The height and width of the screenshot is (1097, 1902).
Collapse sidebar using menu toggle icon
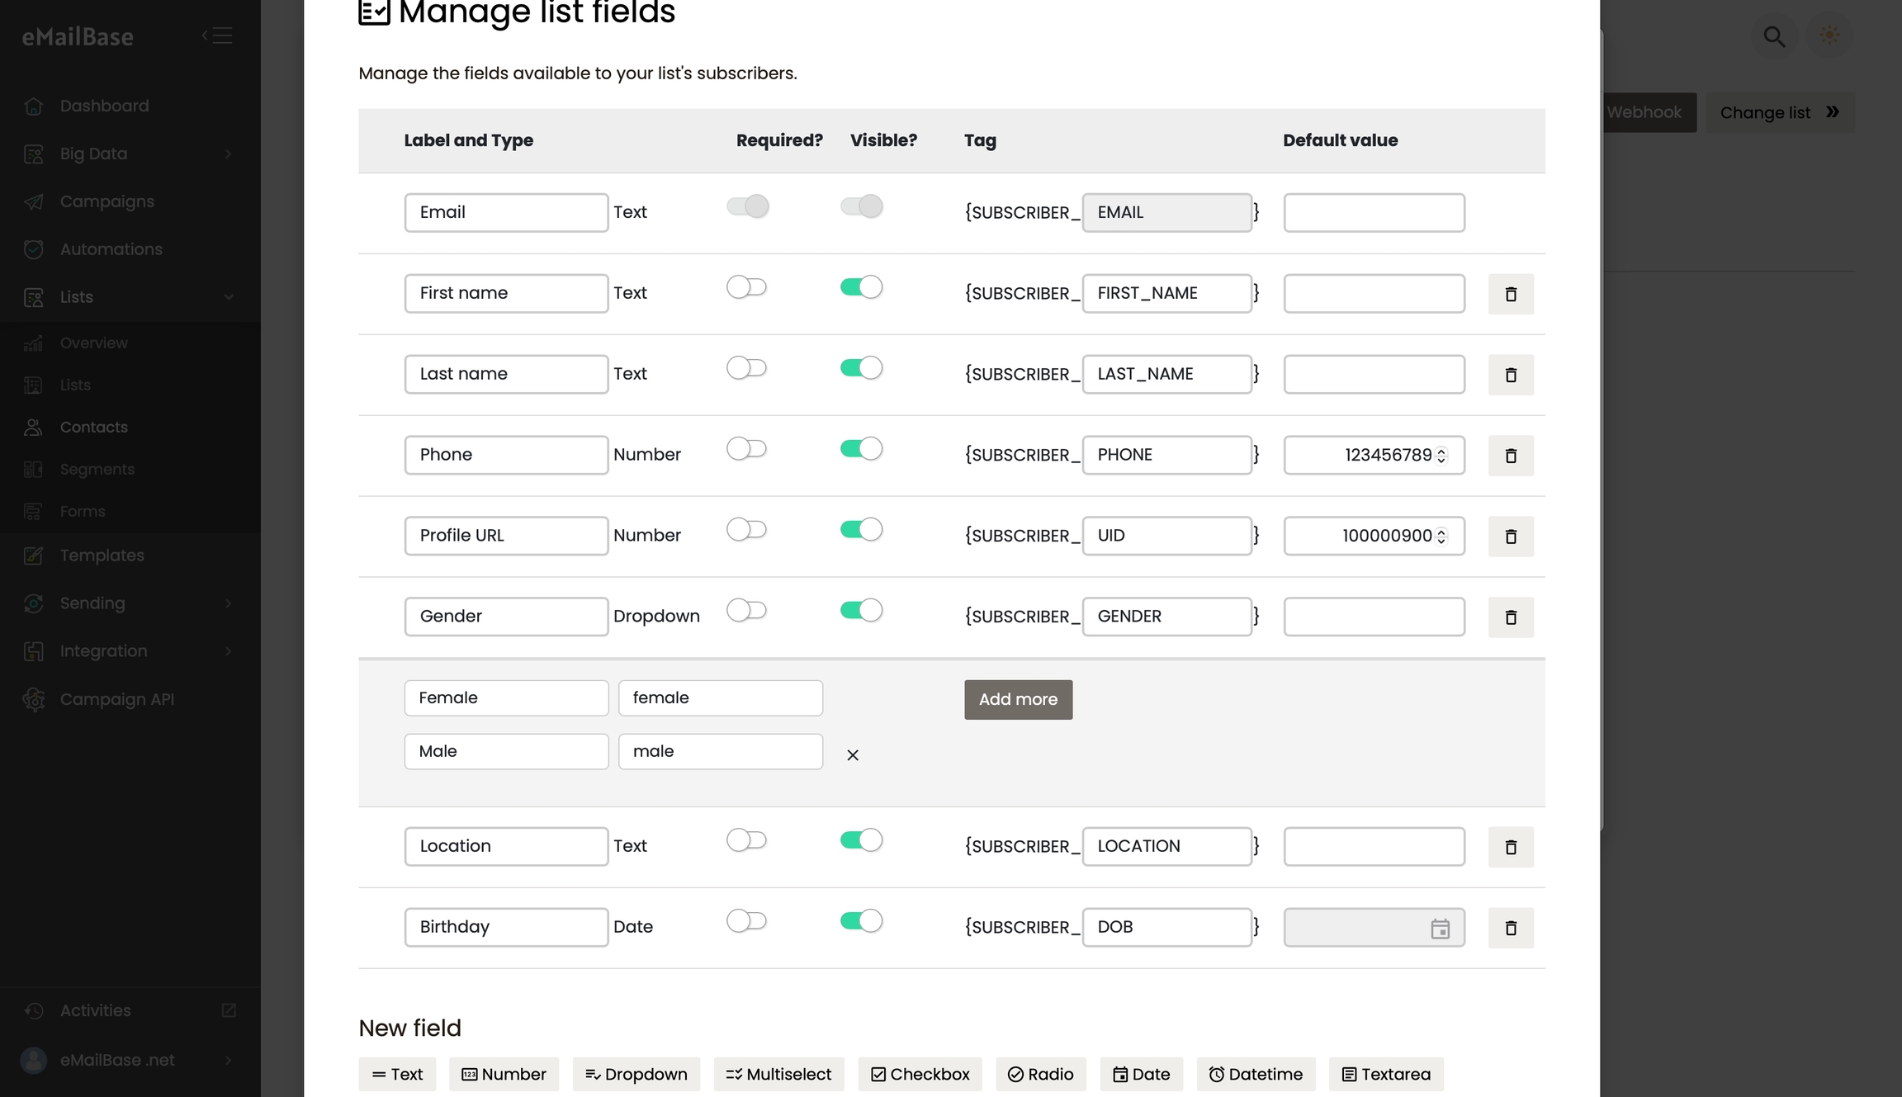(218, 35)
